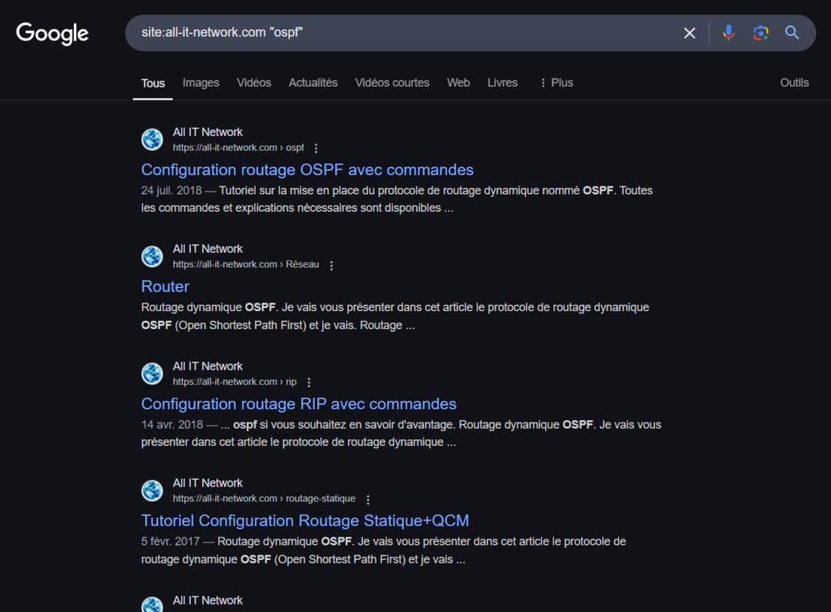Switch to the Images tab
This screenshot has width=831, height=612.
coord(200,82)
